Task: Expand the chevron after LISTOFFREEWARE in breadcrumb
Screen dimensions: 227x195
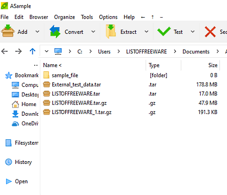Action: click(175, 51)
